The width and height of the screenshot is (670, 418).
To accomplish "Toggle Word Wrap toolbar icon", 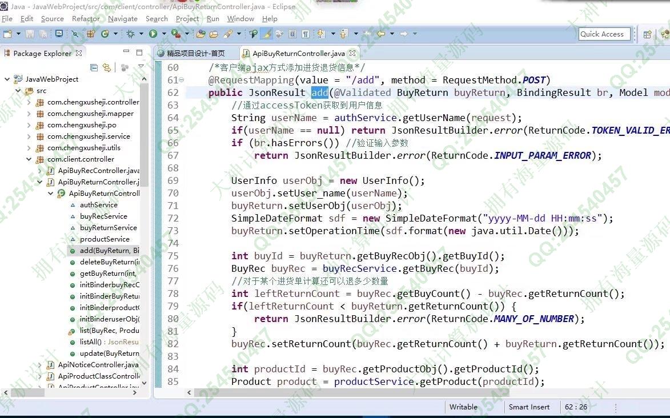I will point(279,34).
